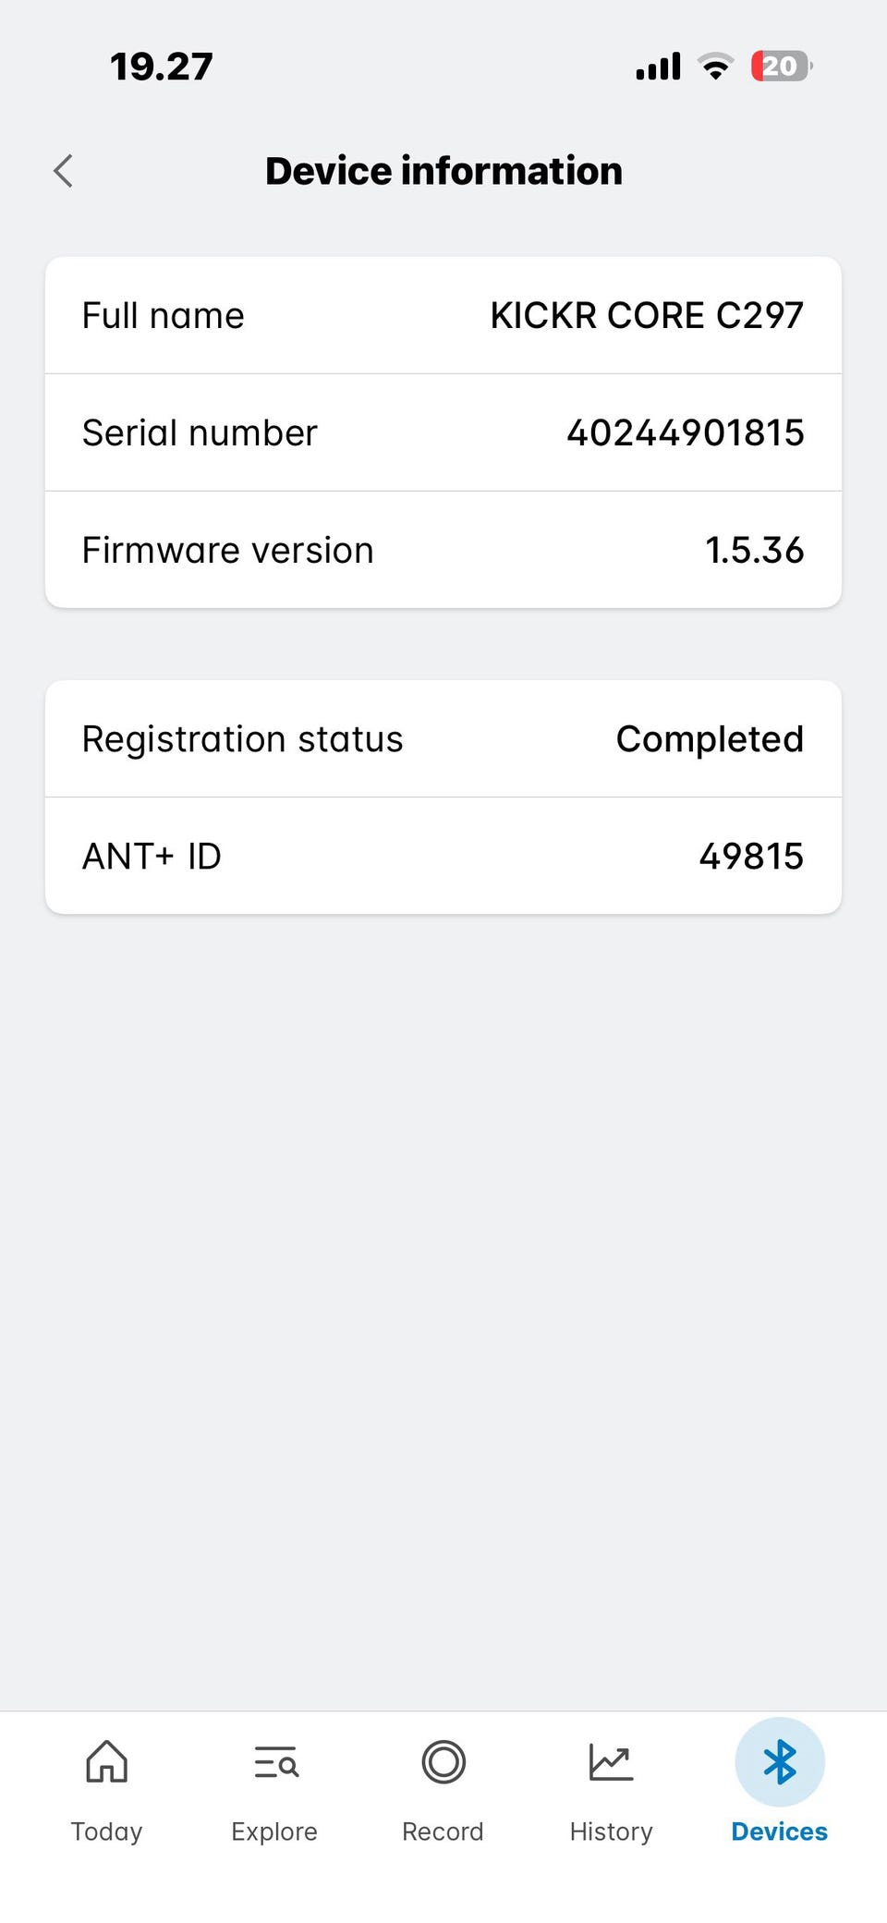Go back using the left chevron
Viewport: 887px width, 1923px height.
click(63, 171)
